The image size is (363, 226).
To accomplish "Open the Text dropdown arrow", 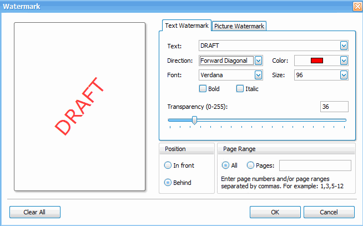I will [344, 46].
